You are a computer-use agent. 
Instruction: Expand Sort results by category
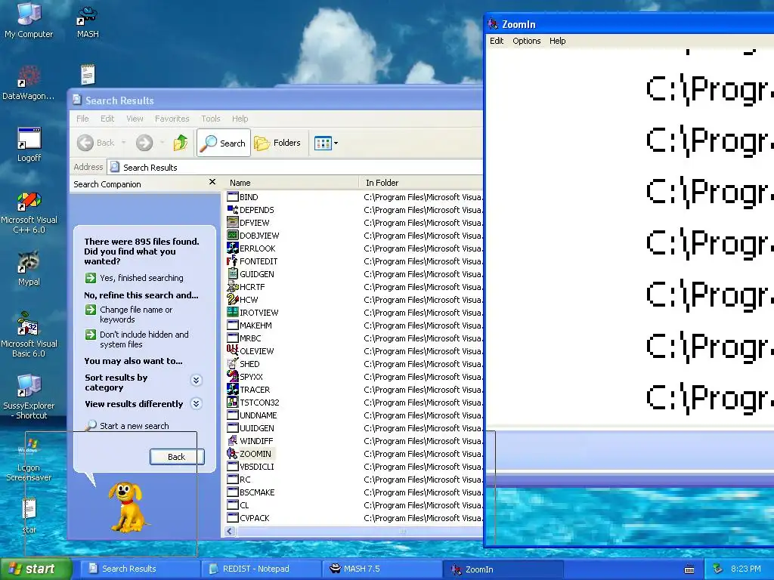pos(196,381)
